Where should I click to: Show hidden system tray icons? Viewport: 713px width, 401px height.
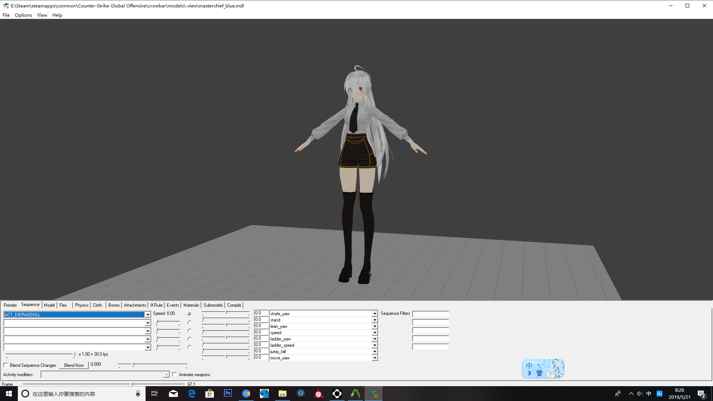point(631,394)
